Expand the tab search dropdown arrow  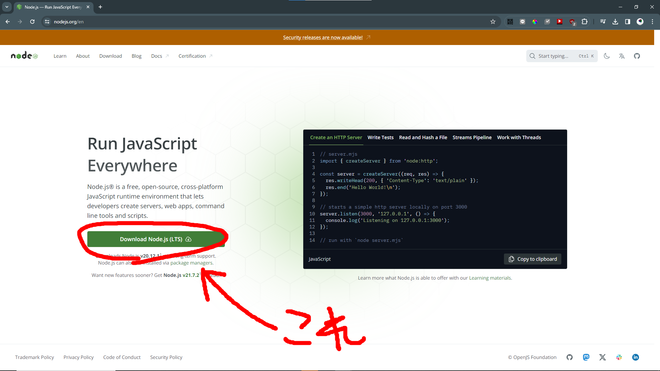pyautogui.click(x=7, y=7)
